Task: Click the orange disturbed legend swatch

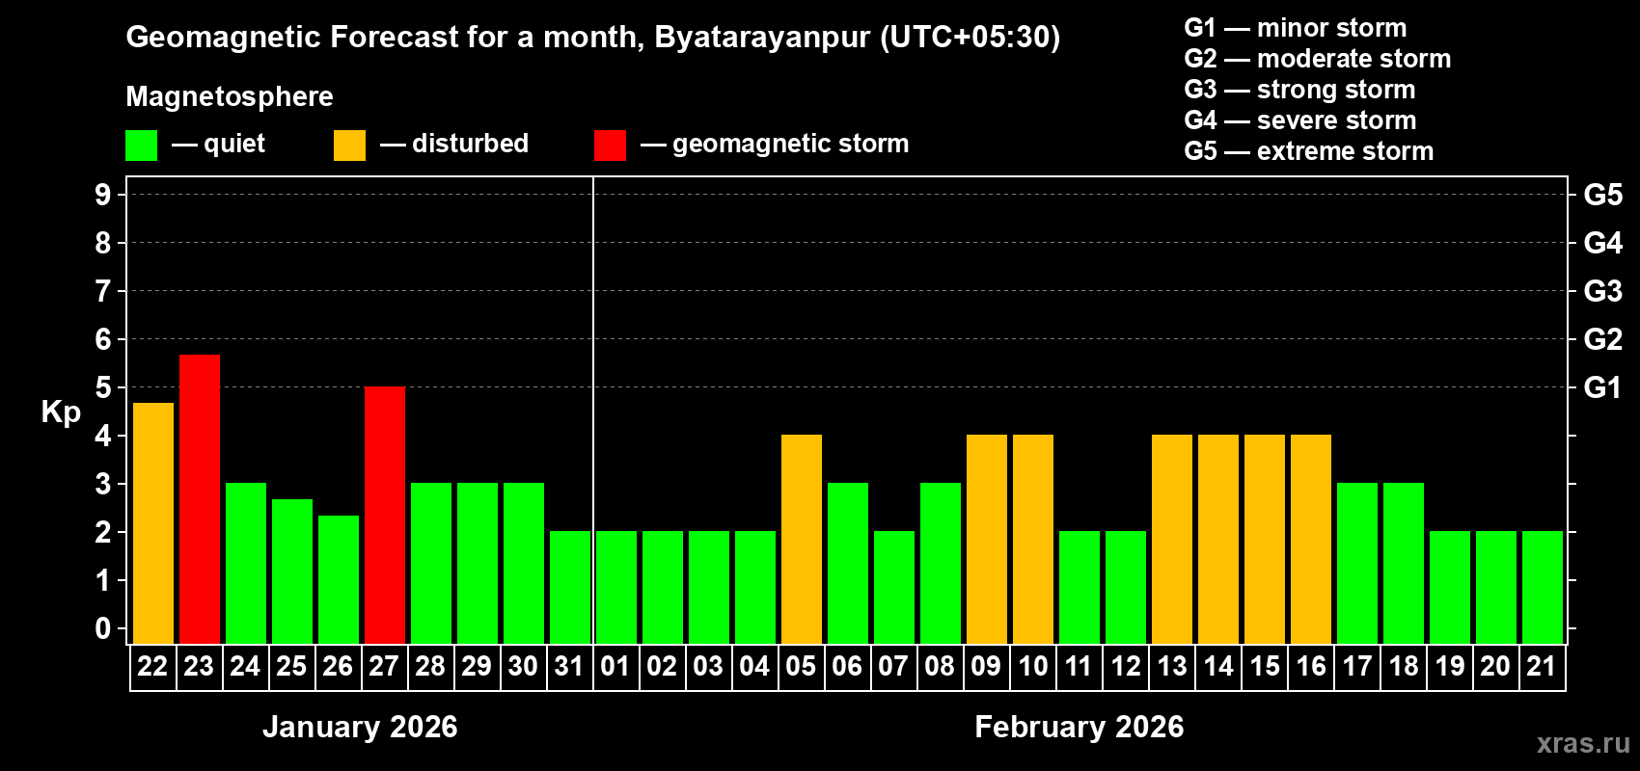Action: [x=350, y=146]
